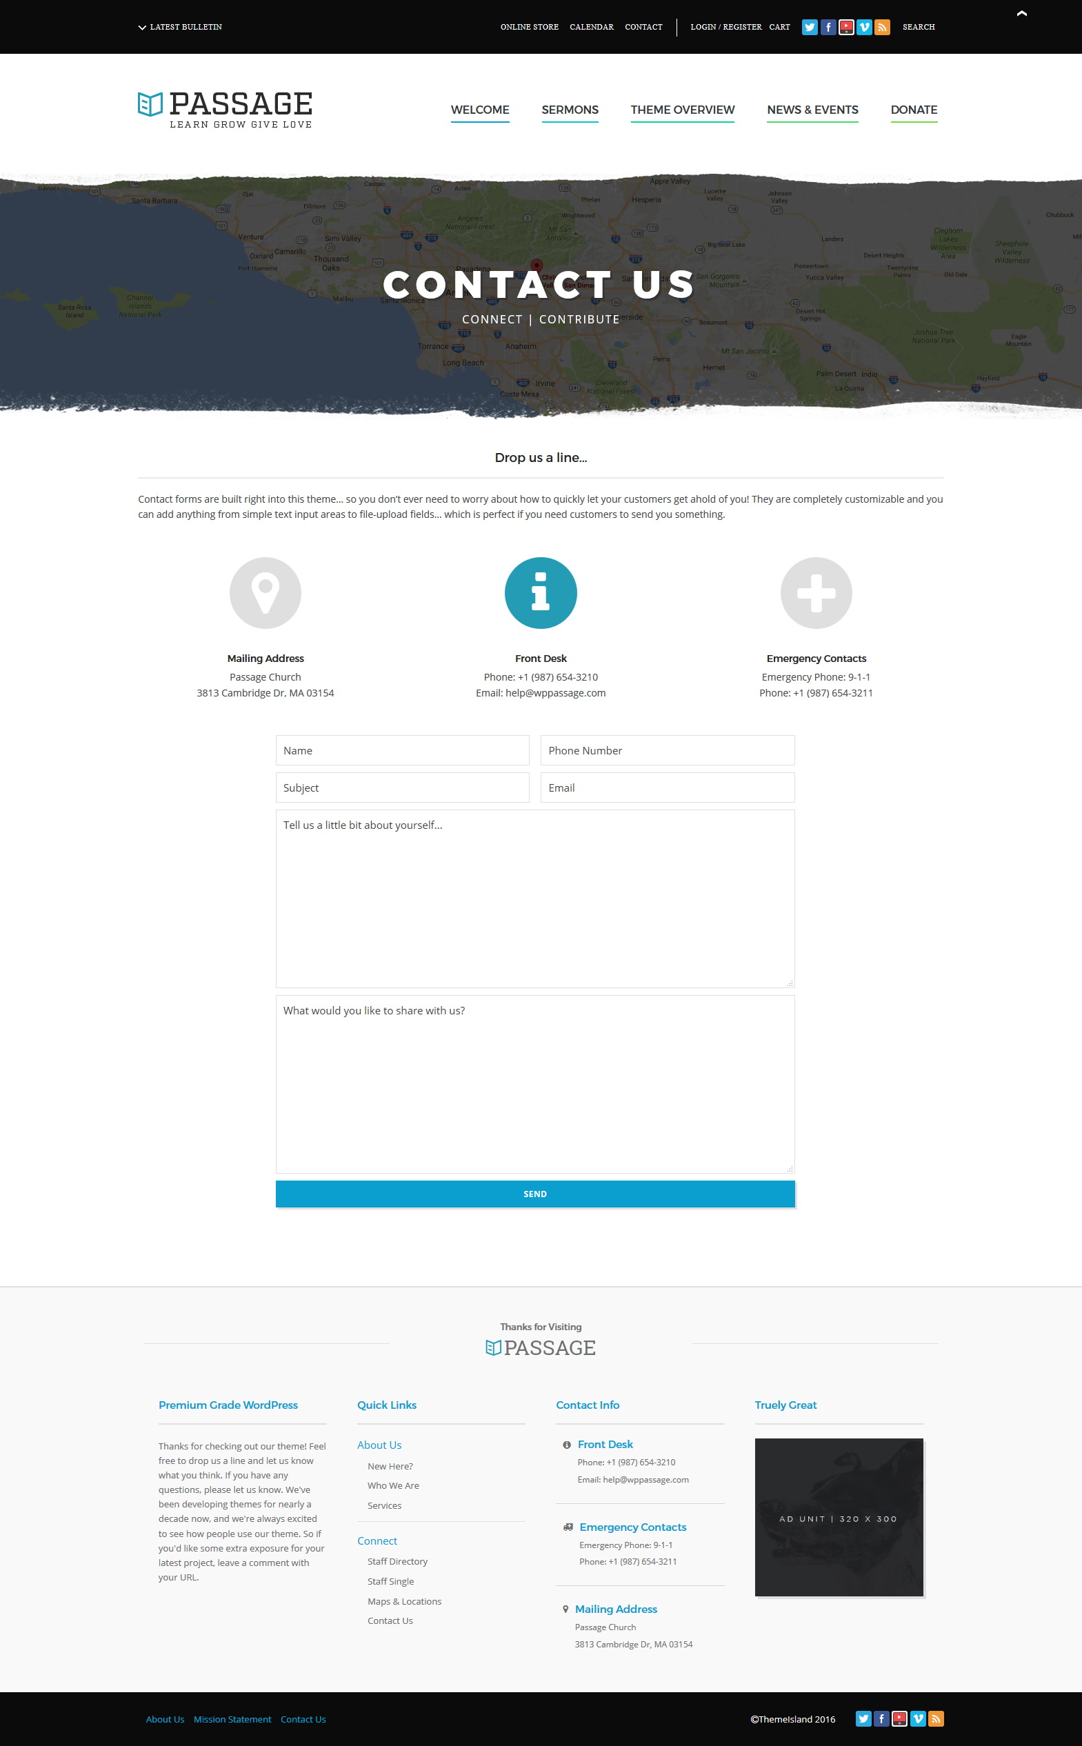Expand the Latest Bulletin dropdown
The image size is (1082, 1746).
coord(181,27)
